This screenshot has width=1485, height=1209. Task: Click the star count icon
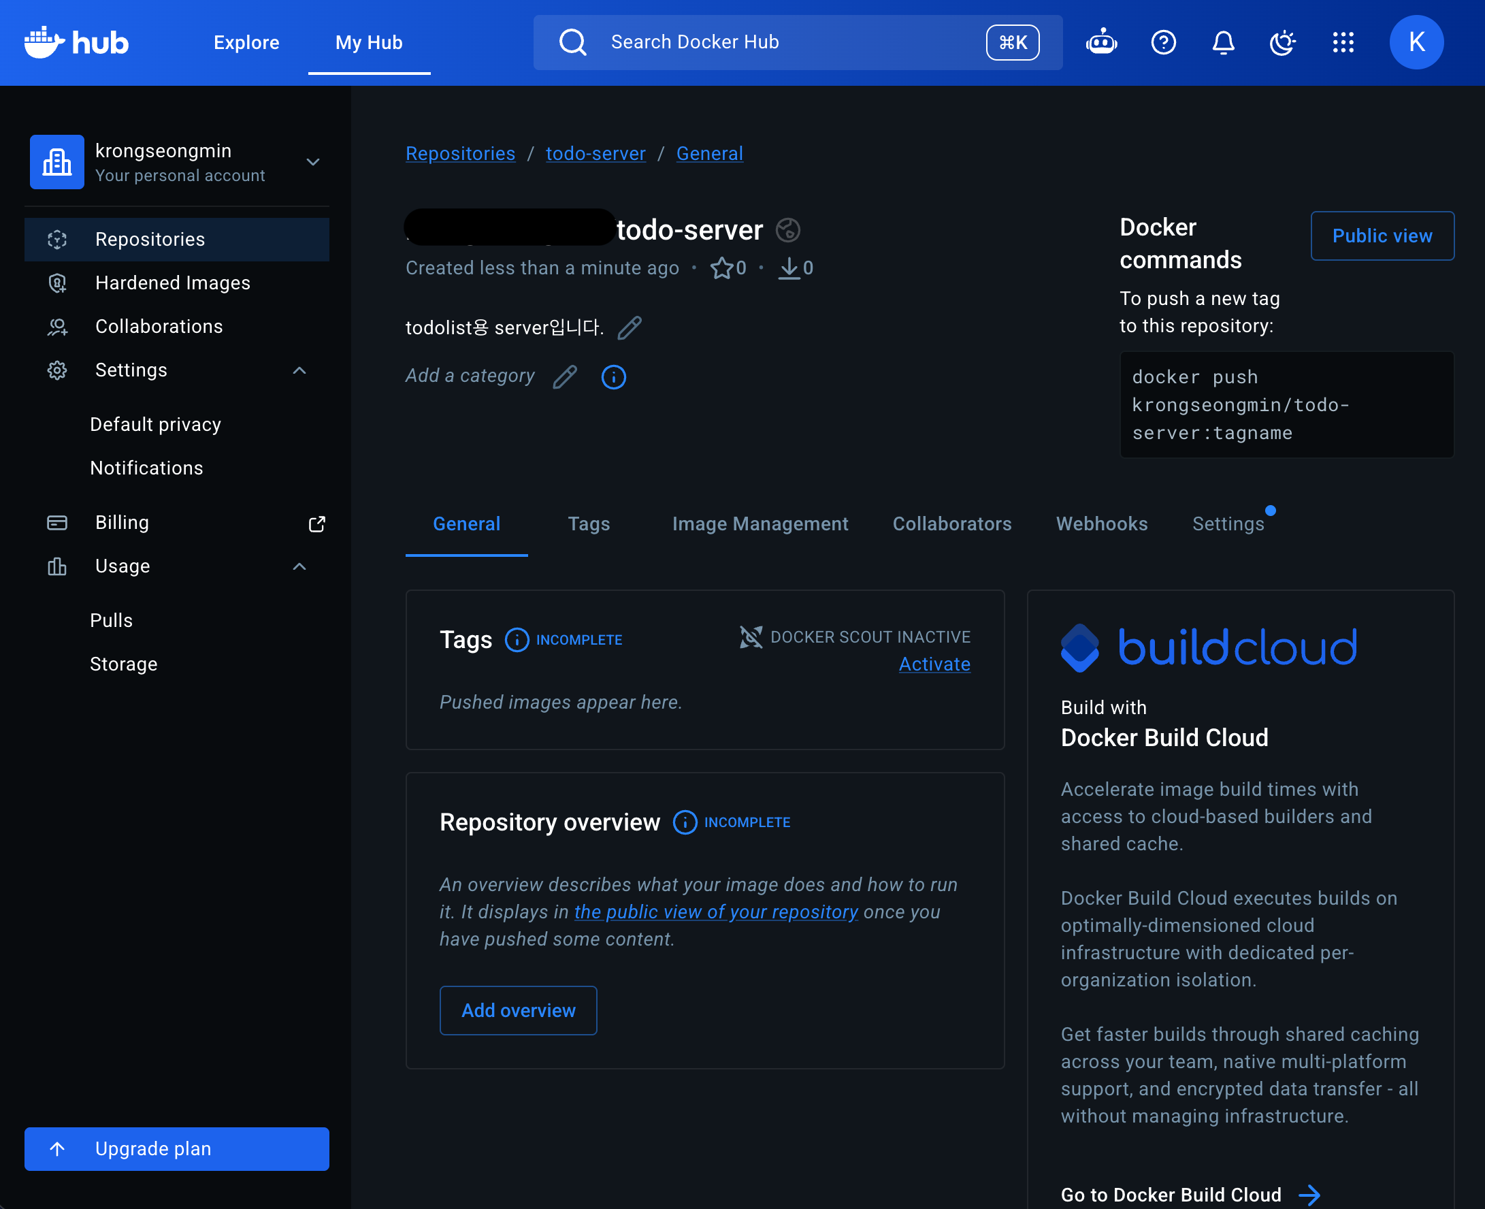[721, 268]
